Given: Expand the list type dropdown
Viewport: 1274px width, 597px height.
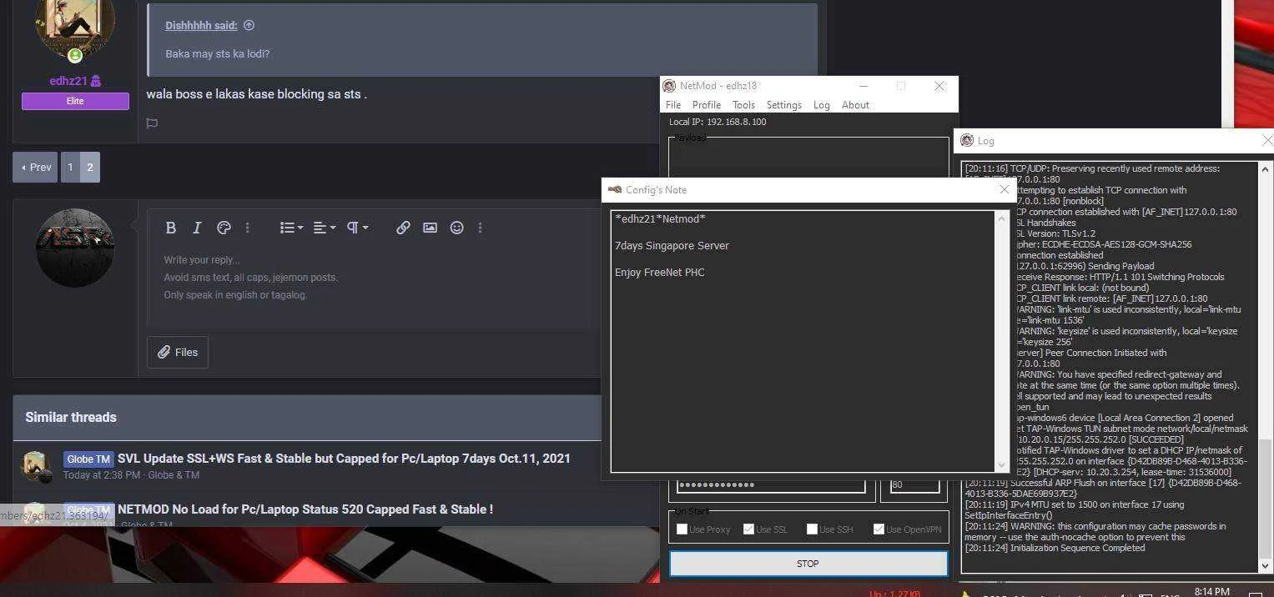Looking at the screenshot, I should (x=291, y=228).
